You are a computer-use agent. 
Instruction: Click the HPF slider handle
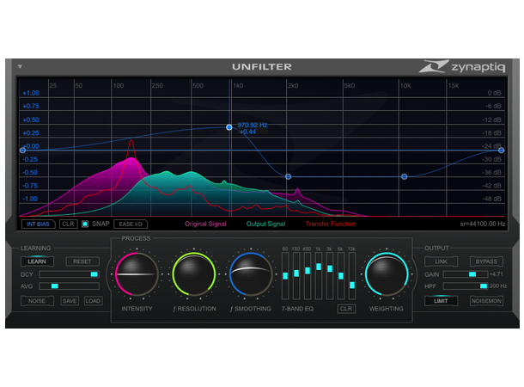484,286
